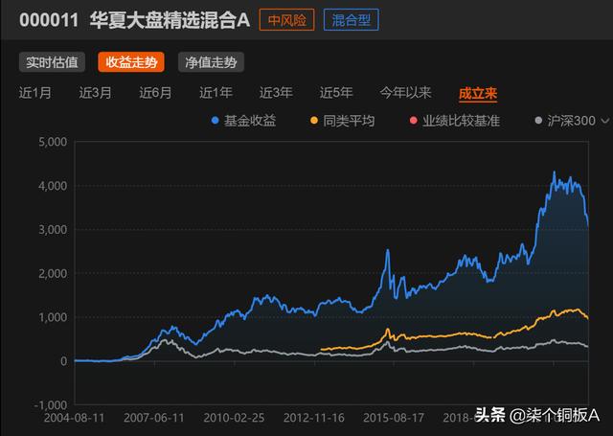Viewport: 613px width, 436px height.
Task: Select the 今年以来 time range
Action: coord(405,93)
